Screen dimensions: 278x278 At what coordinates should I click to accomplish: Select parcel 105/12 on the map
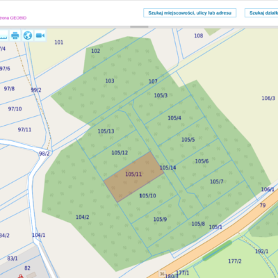120,153
